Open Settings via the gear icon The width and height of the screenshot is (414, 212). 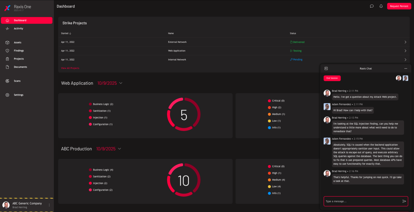point(7,95)
